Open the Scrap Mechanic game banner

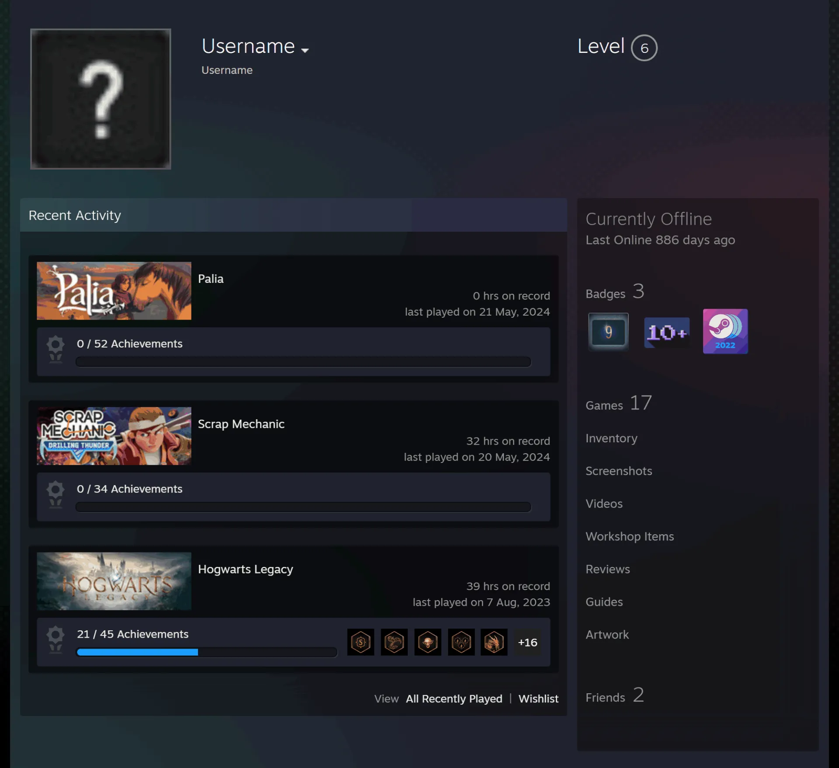click(x=114, y=436)
